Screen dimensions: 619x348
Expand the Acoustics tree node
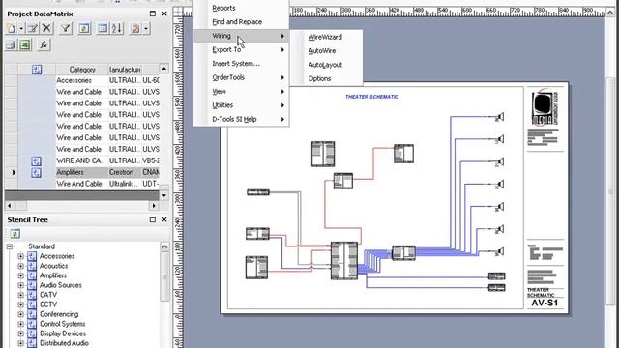[x=20, y=266]
